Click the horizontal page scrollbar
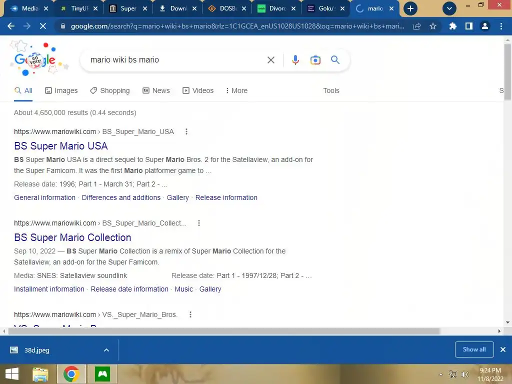Viewport: 512px width, 384px height. coord(224,331)
